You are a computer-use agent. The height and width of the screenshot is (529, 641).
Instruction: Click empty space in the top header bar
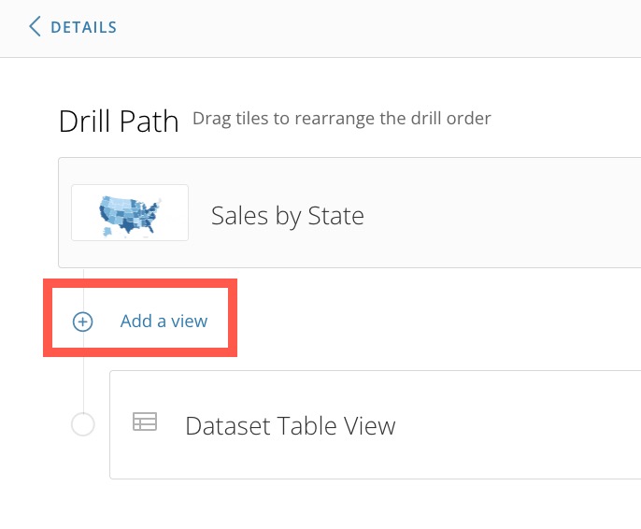(368, 28)
